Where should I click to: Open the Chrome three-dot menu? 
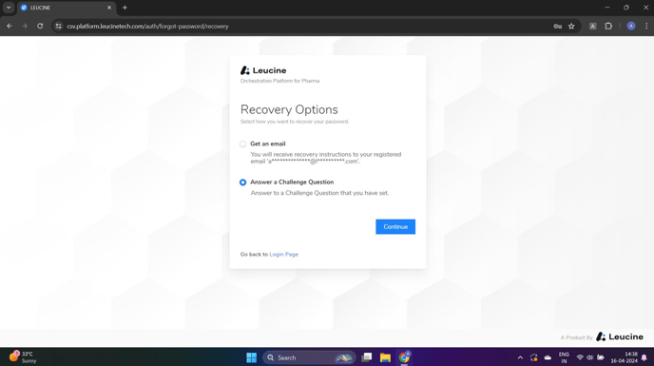[646, 26]
